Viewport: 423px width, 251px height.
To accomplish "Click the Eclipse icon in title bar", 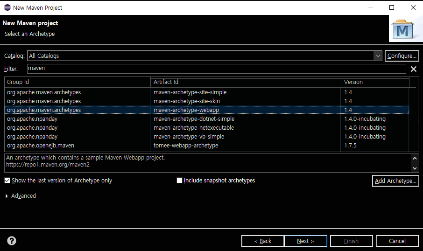I will [x=7, y=7].
